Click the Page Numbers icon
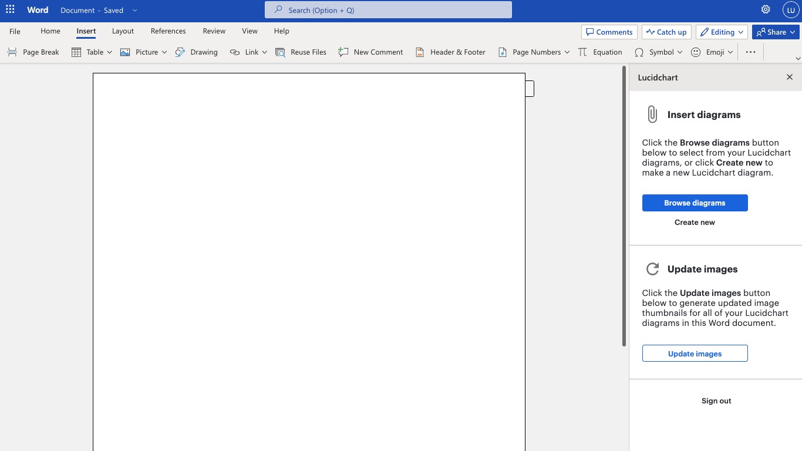 (x=503, y=52)
